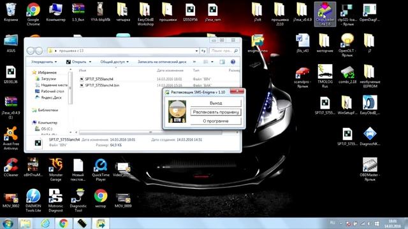
Task: Click the Выход button in the unpacker dialog
Action: tap(215, 103)
